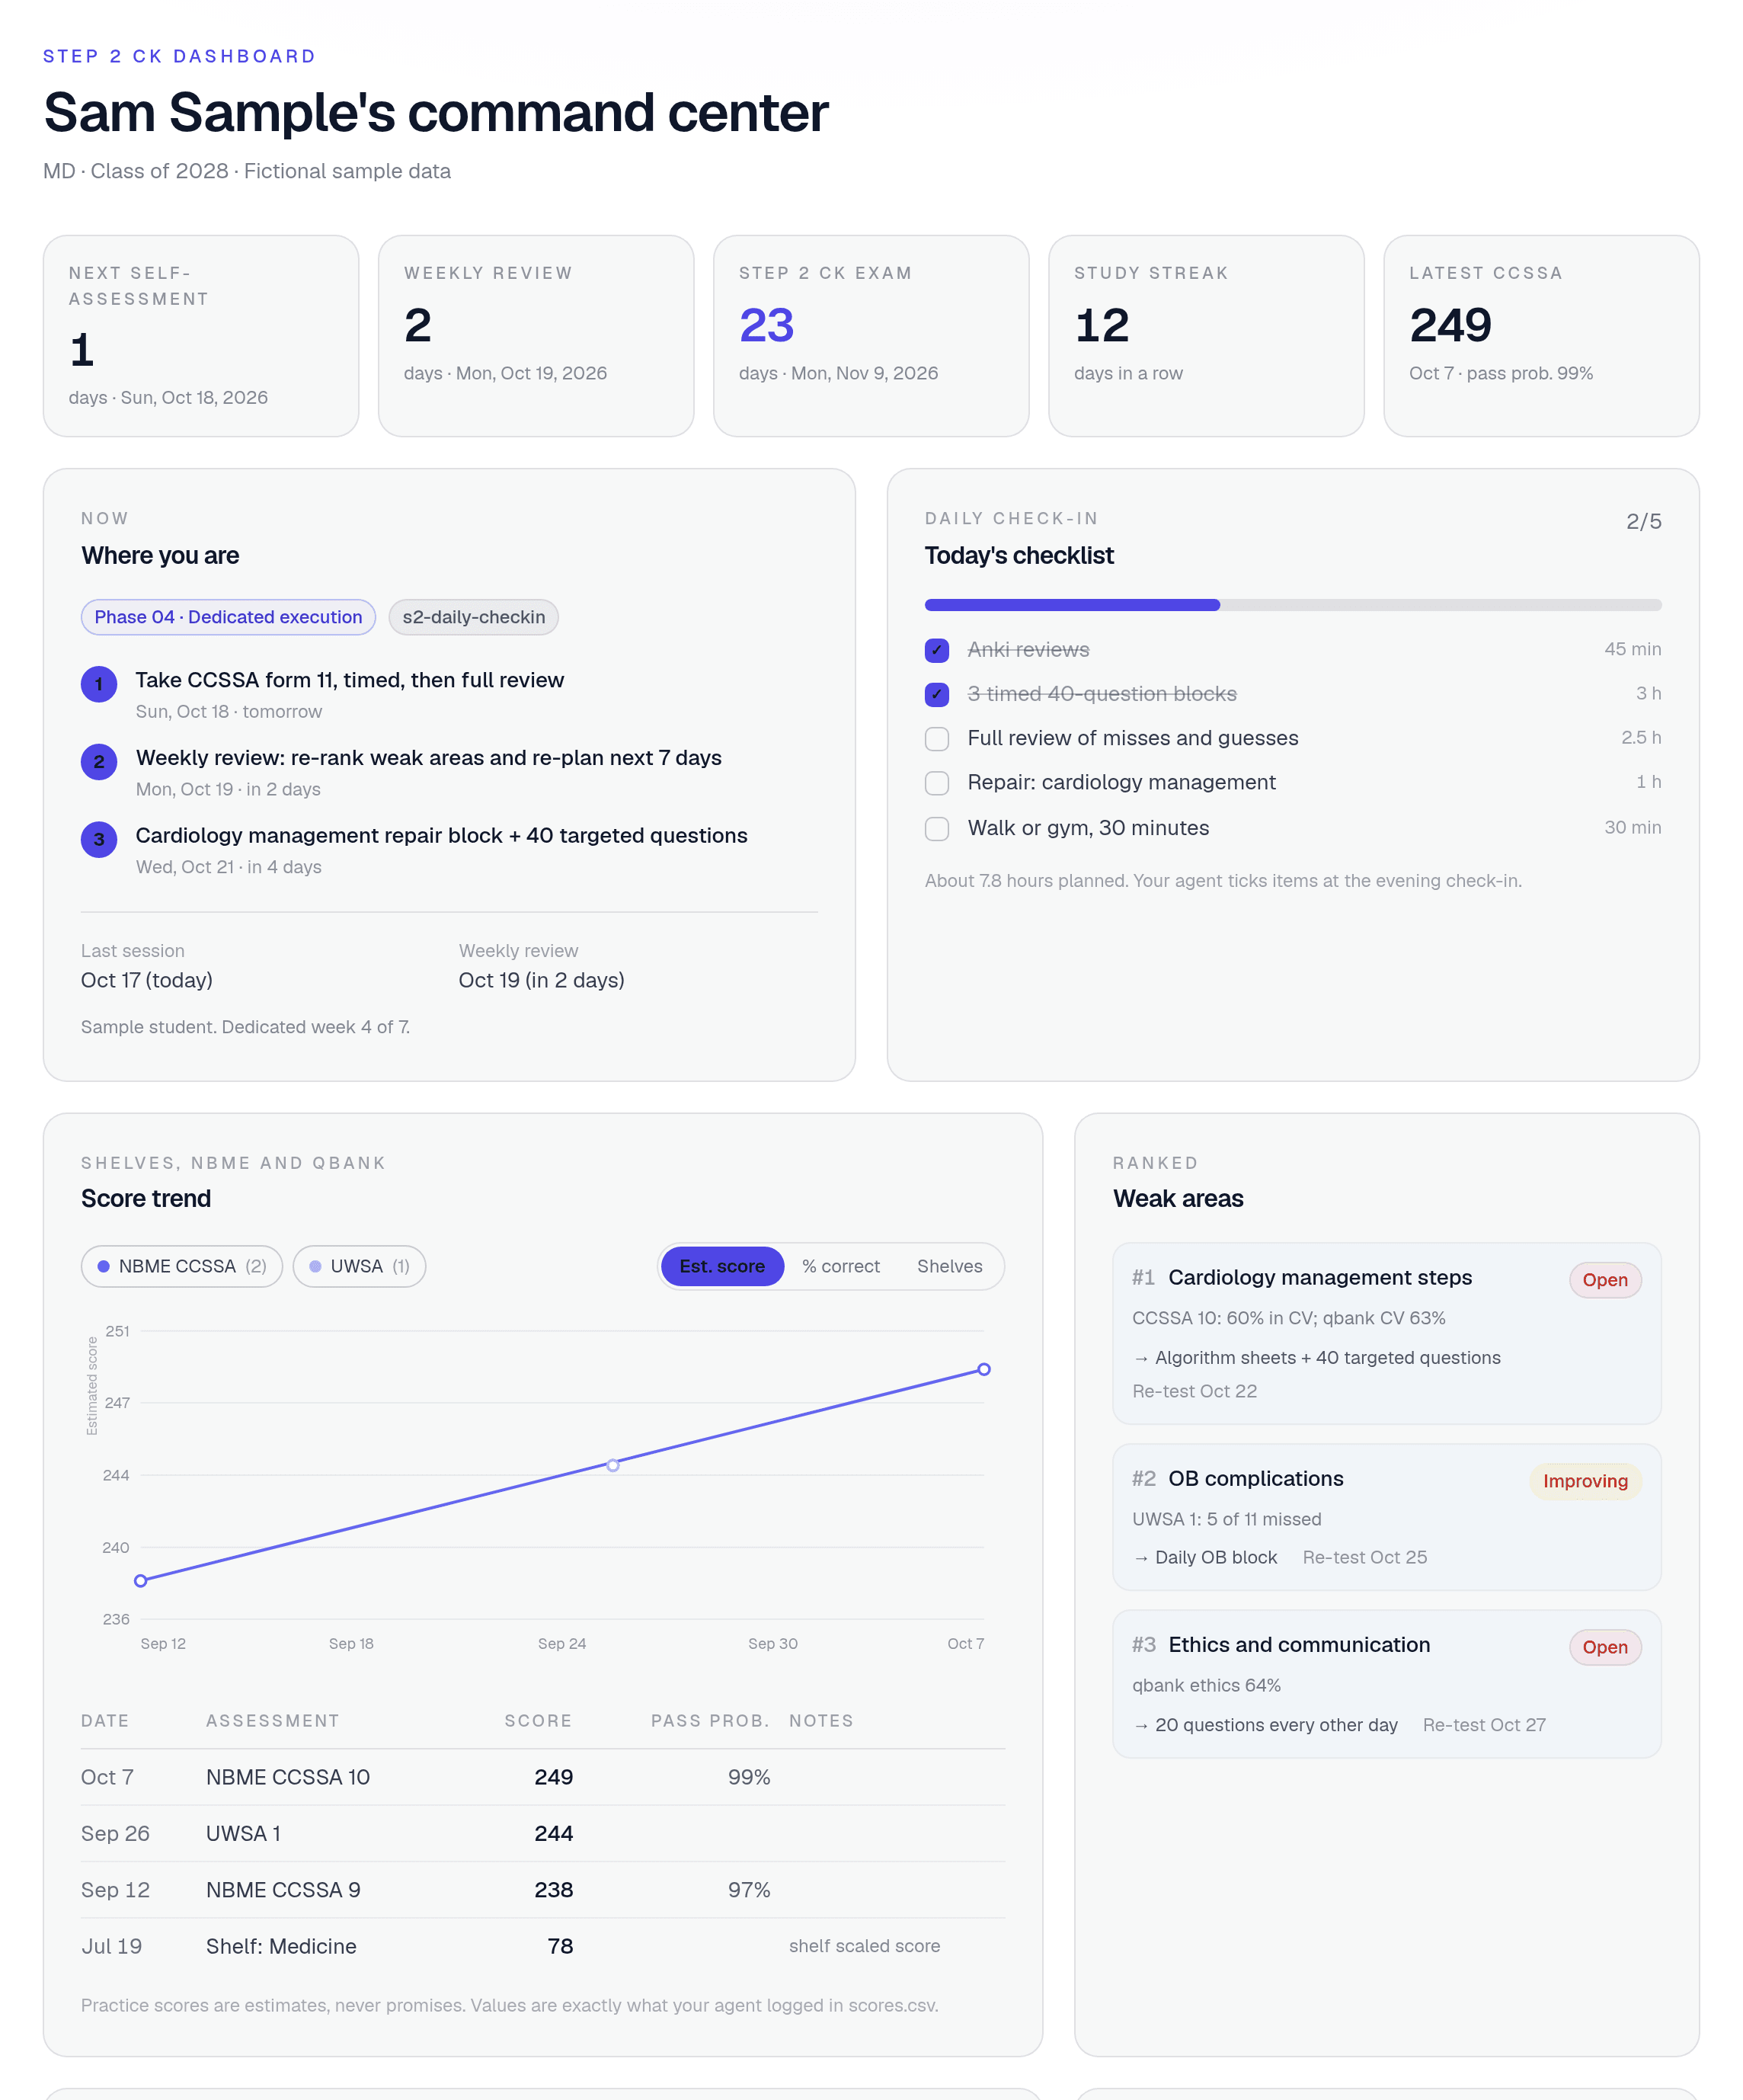Open the Latest CCSSA 249 card
Image resolution: width=1743 pixels, height=2100 pixels.
[x=1541, y=336]
